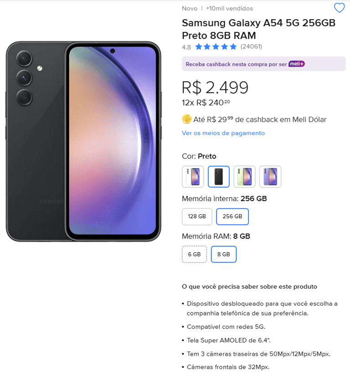Click the five-star rating icons

(x=216, y=47)
